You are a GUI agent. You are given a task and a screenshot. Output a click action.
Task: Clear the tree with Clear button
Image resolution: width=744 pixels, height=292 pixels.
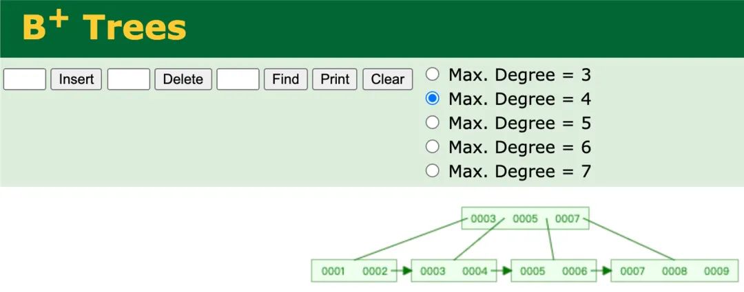(387, 79)
